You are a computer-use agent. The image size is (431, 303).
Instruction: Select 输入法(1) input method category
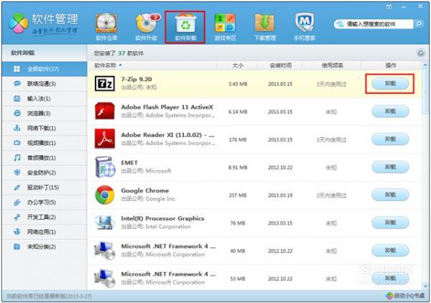45,98
